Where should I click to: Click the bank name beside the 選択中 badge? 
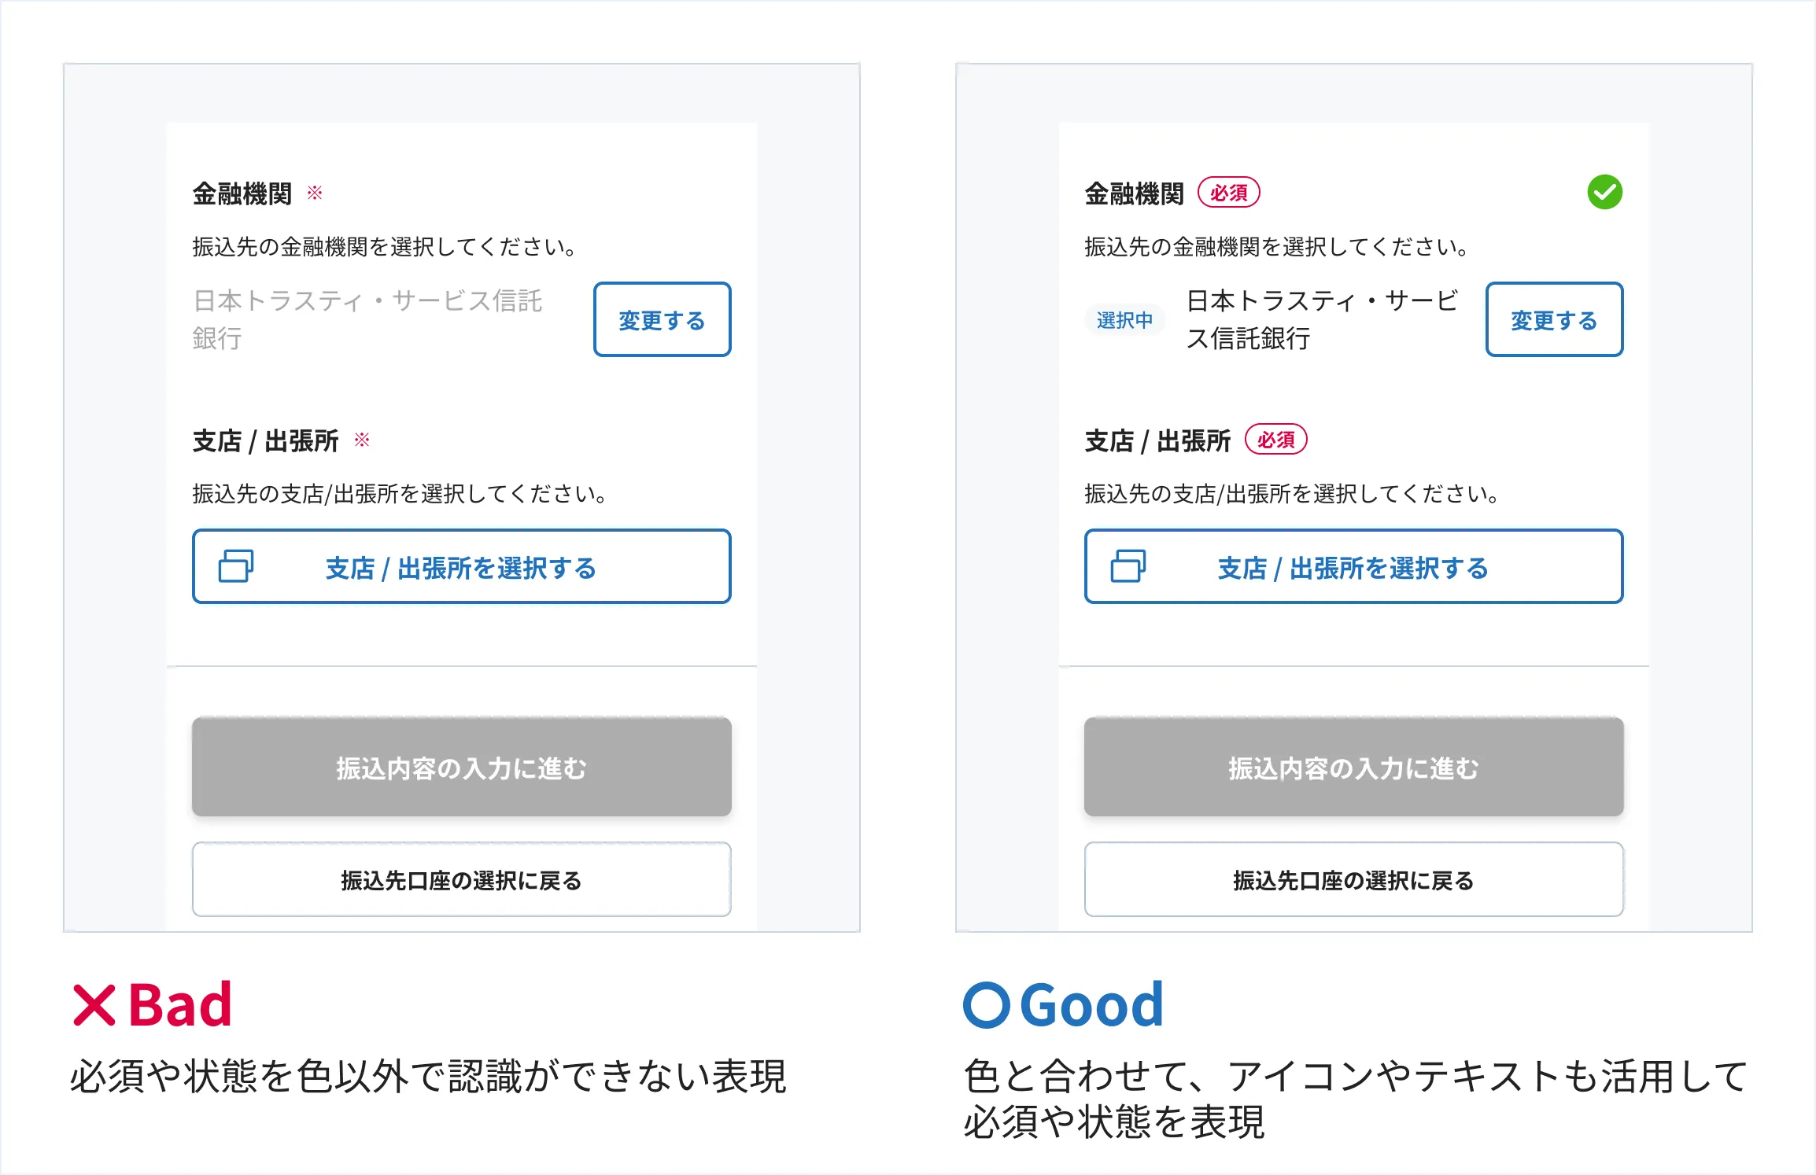pyautogui.click(x=1322, y=319)
